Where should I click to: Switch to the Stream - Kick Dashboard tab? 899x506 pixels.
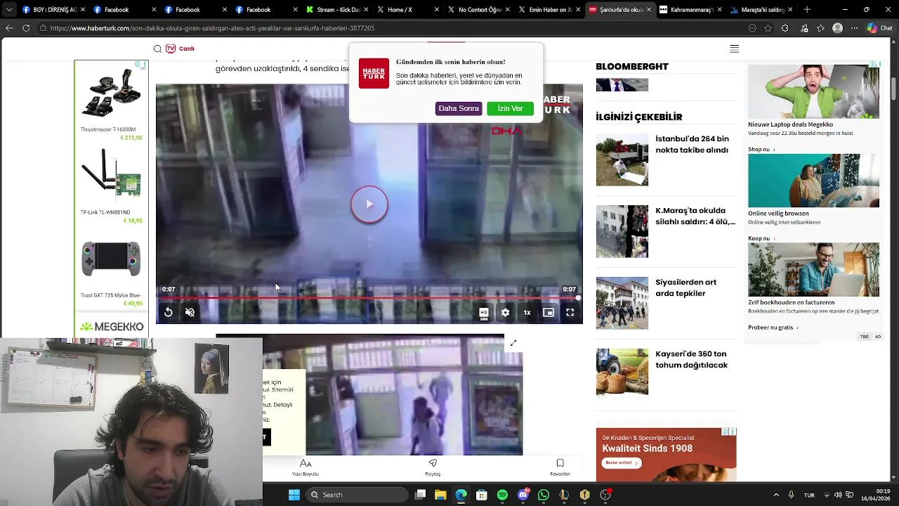(337, 10)
